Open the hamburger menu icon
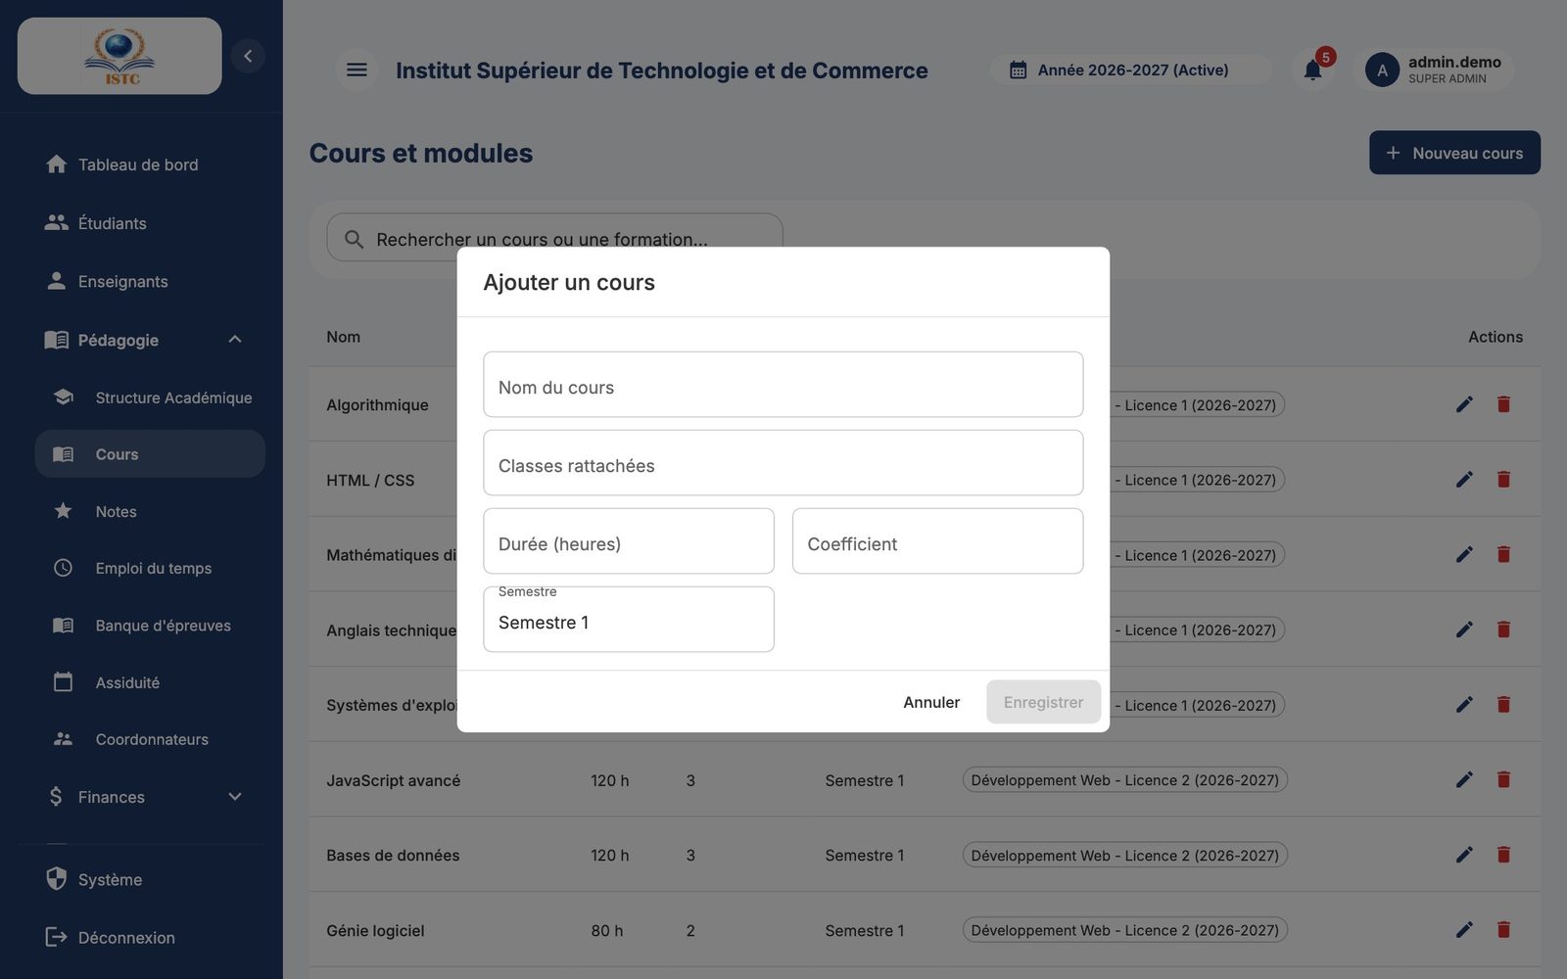 tap(356, 70)
